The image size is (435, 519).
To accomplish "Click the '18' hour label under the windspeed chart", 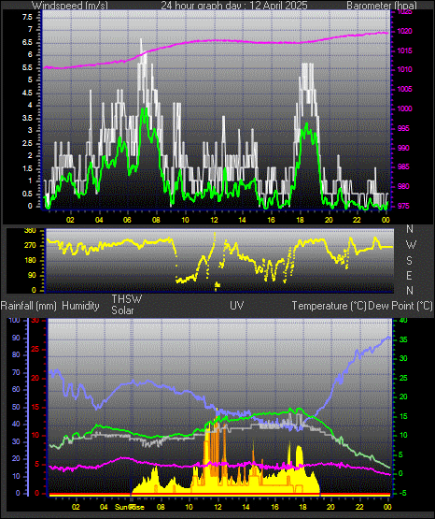I will [300, 220].
